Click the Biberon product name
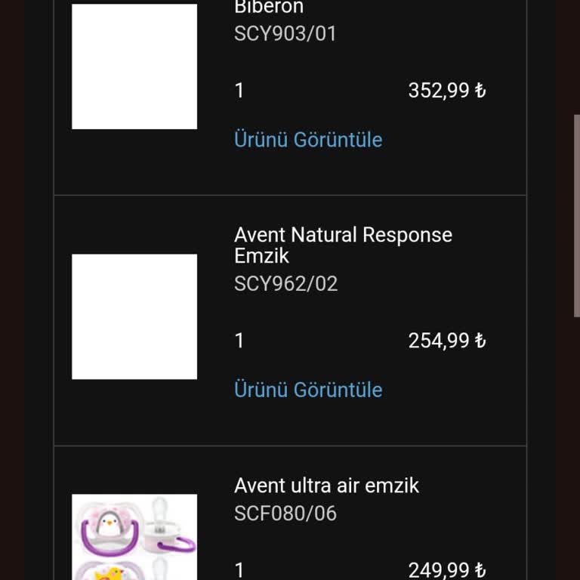 pyautogui.click(x=269, y=8)
